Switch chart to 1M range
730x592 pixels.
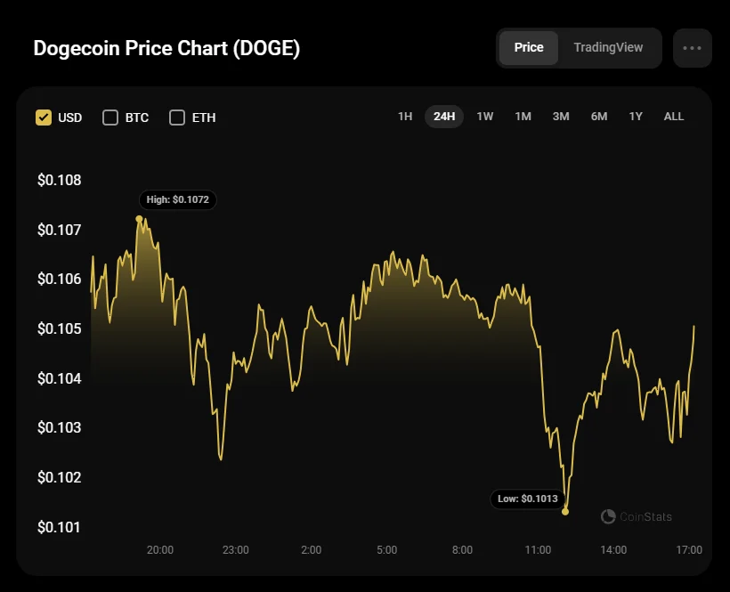[x=523, y=117]
